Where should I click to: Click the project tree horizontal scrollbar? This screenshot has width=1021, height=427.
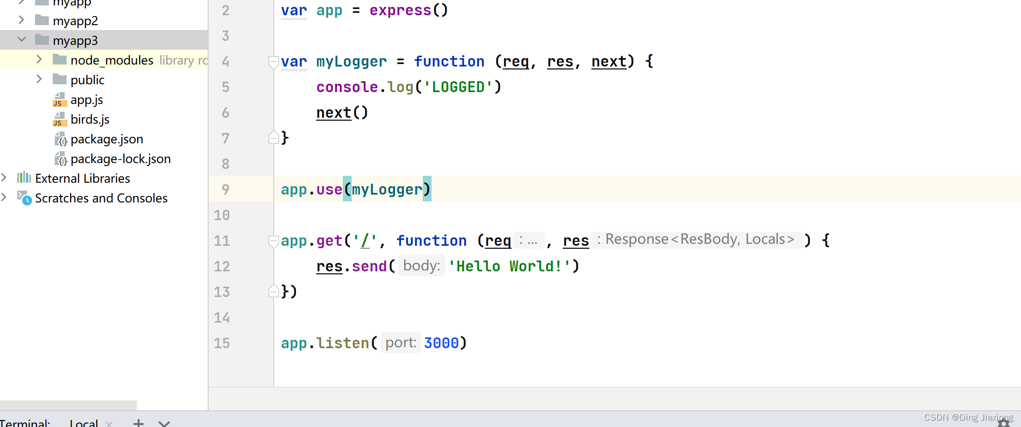pos(68,405)
